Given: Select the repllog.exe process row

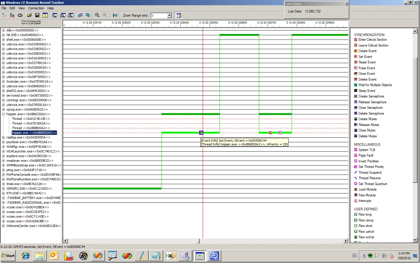Looking at the screenshot, I should point(28,137).
